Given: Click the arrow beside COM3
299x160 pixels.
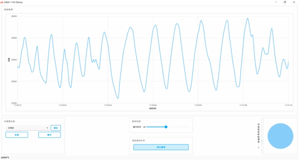Looking at the screenshot, I should (x=47, y=128).
